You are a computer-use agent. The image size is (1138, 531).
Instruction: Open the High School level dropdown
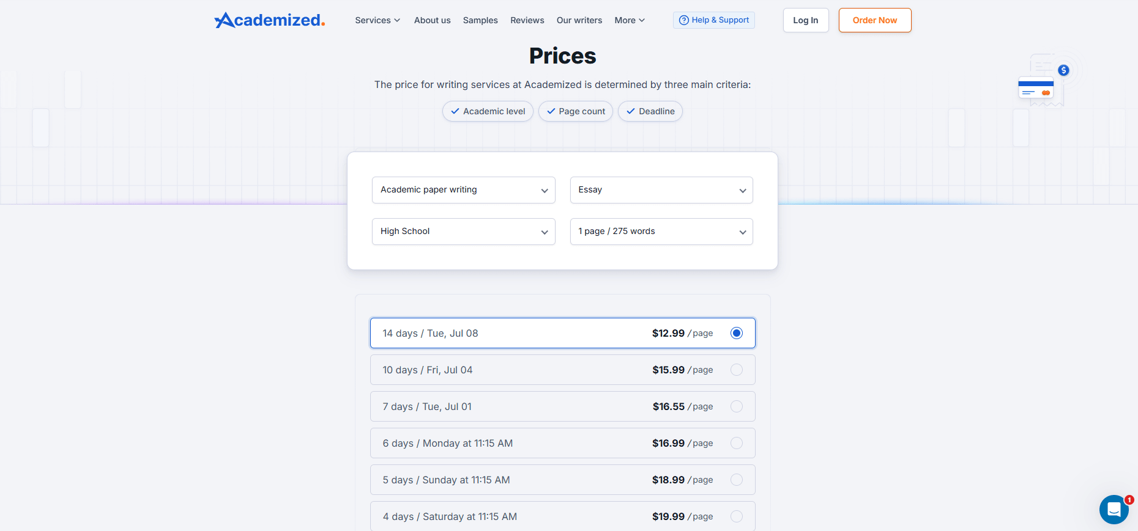point(463,232)
